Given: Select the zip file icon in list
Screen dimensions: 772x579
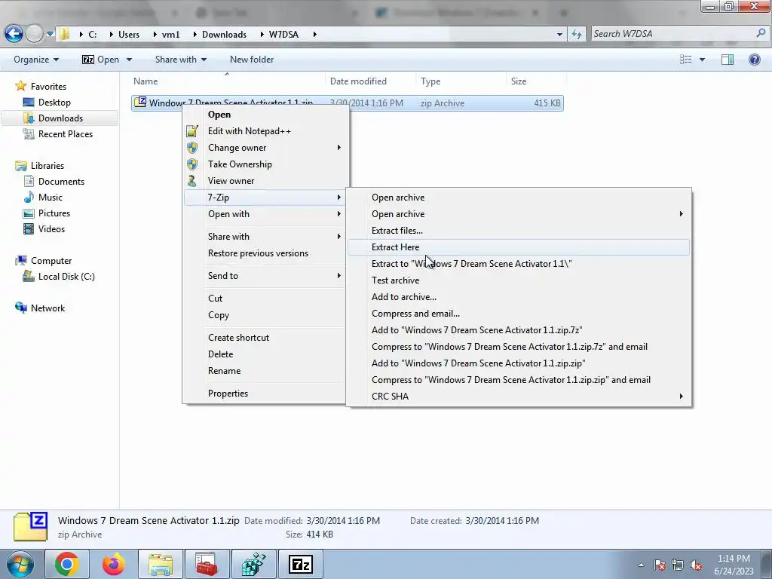Looking at the screenshot, I should 140,103.
